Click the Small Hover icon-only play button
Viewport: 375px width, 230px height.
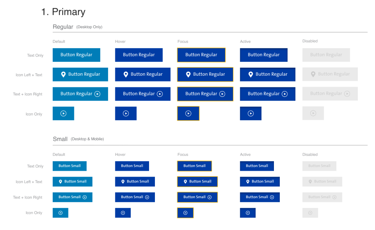click(x=123, y=213)
